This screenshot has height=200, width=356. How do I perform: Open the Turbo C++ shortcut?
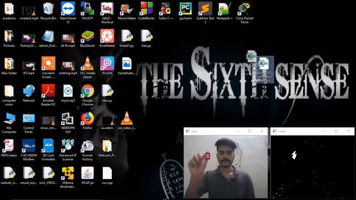(166, 11)
